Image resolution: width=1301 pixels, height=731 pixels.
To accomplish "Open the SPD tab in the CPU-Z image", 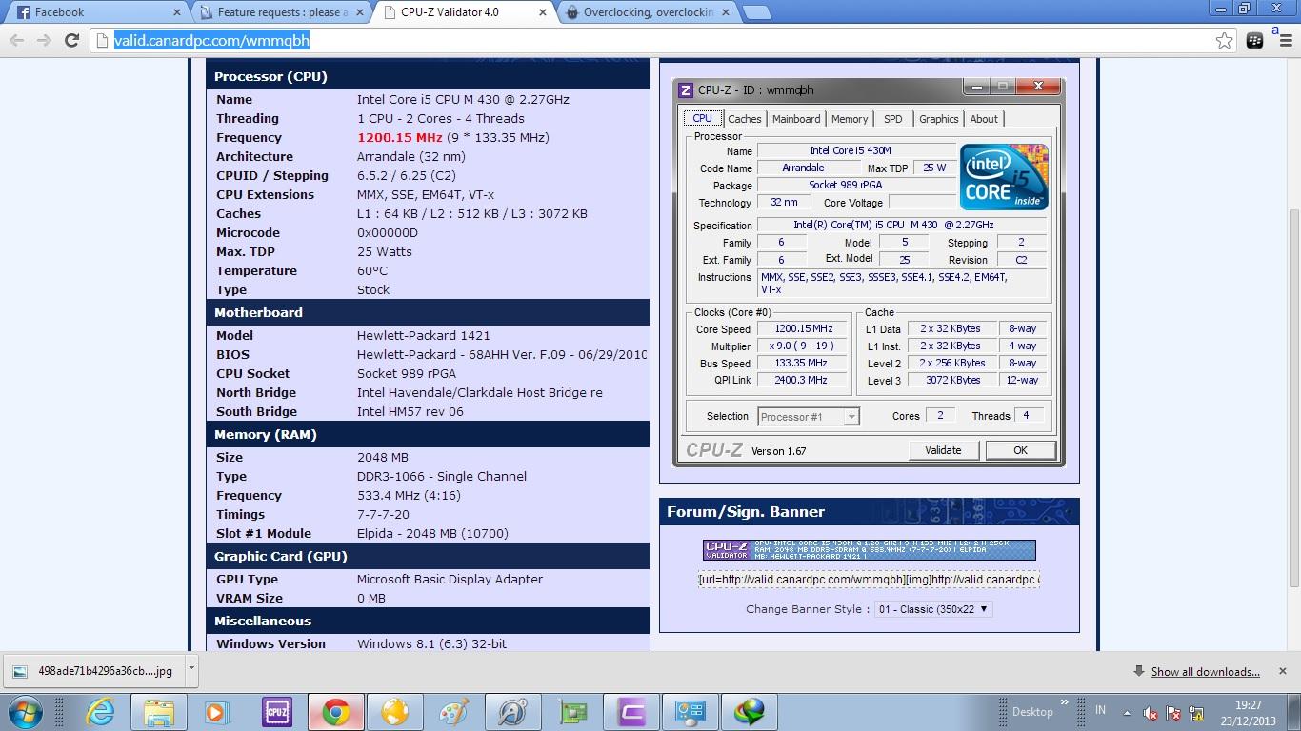I will point(892,119).
